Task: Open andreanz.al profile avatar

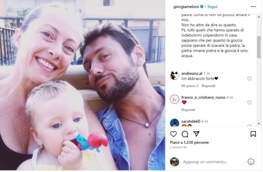Action: 174,75
